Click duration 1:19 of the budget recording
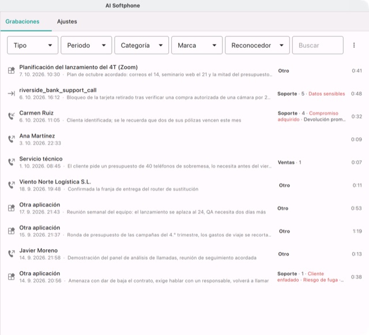This screenshot has height=335, width=369. 357,231
